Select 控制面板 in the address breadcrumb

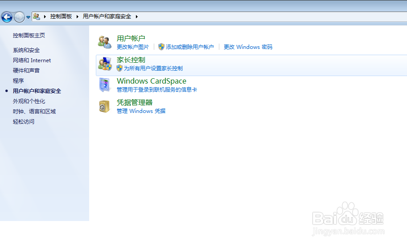pyautogui.click(x=61, y=16)
